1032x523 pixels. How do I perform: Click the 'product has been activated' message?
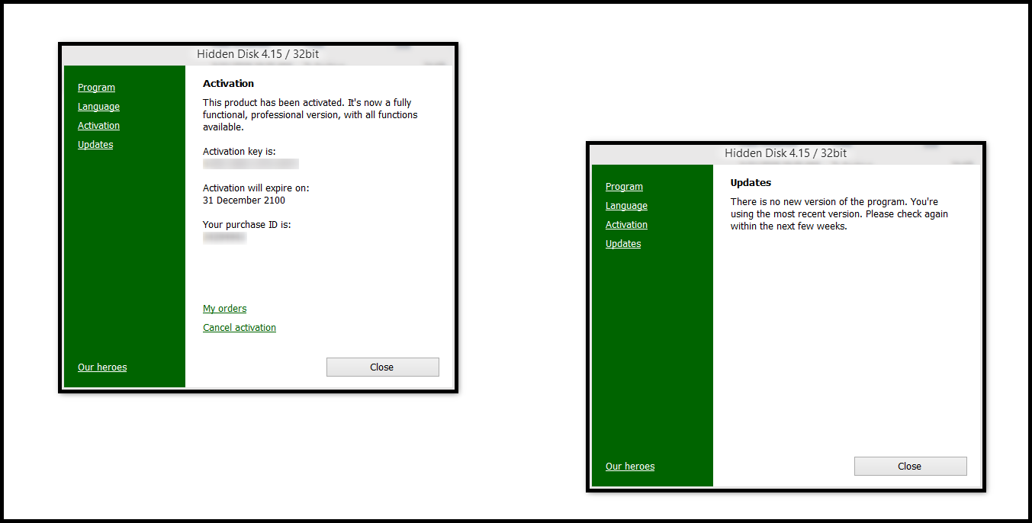[310, 115]
